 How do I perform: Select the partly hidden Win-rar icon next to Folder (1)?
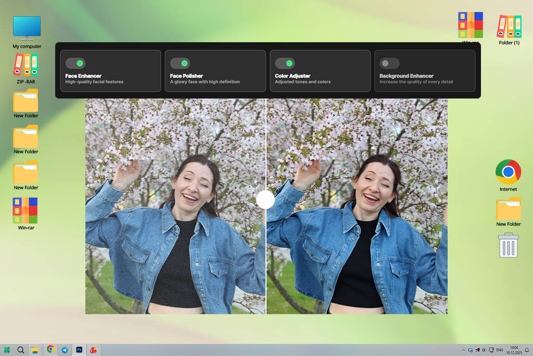click(x=471, y=27)
